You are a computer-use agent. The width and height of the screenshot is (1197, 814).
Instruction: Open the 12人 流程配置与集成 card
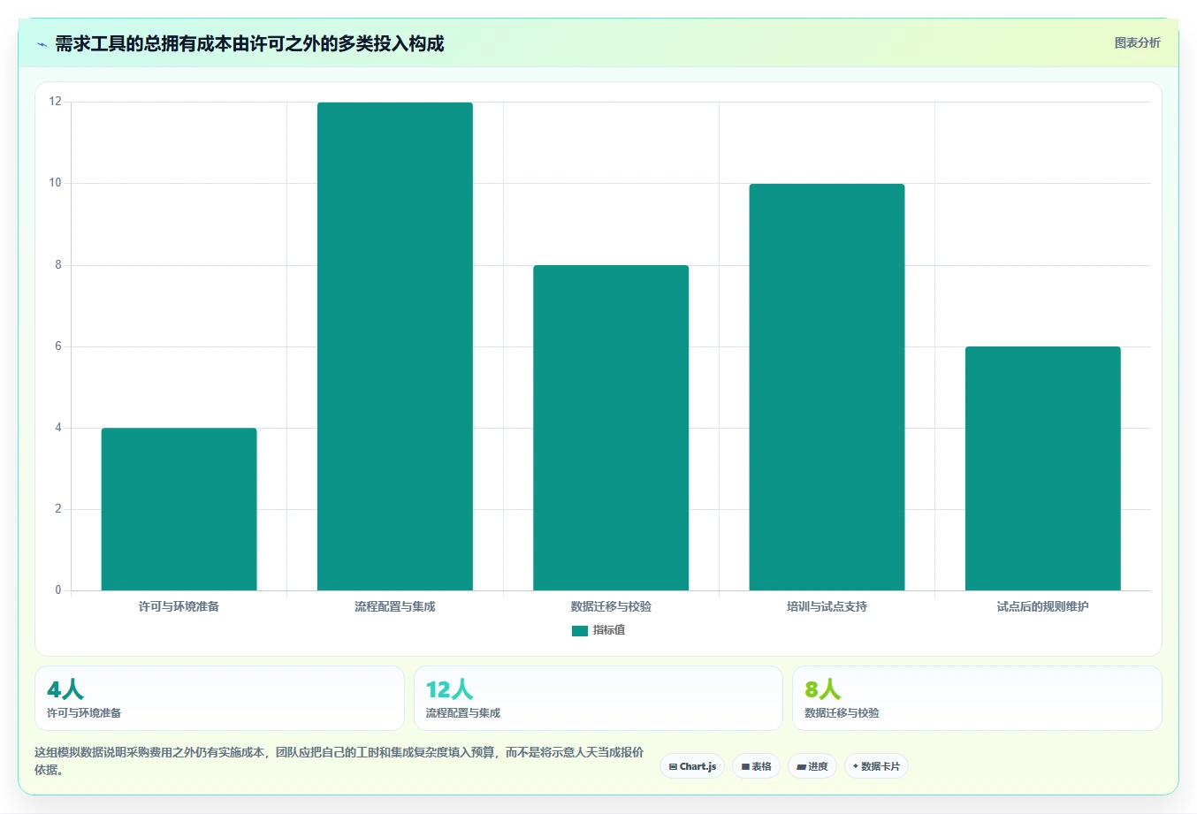(x=598, y=698)
